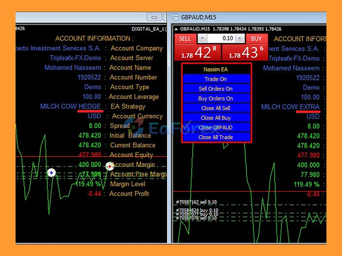Select order line #70584824 buy 0.10

[197, 210]
